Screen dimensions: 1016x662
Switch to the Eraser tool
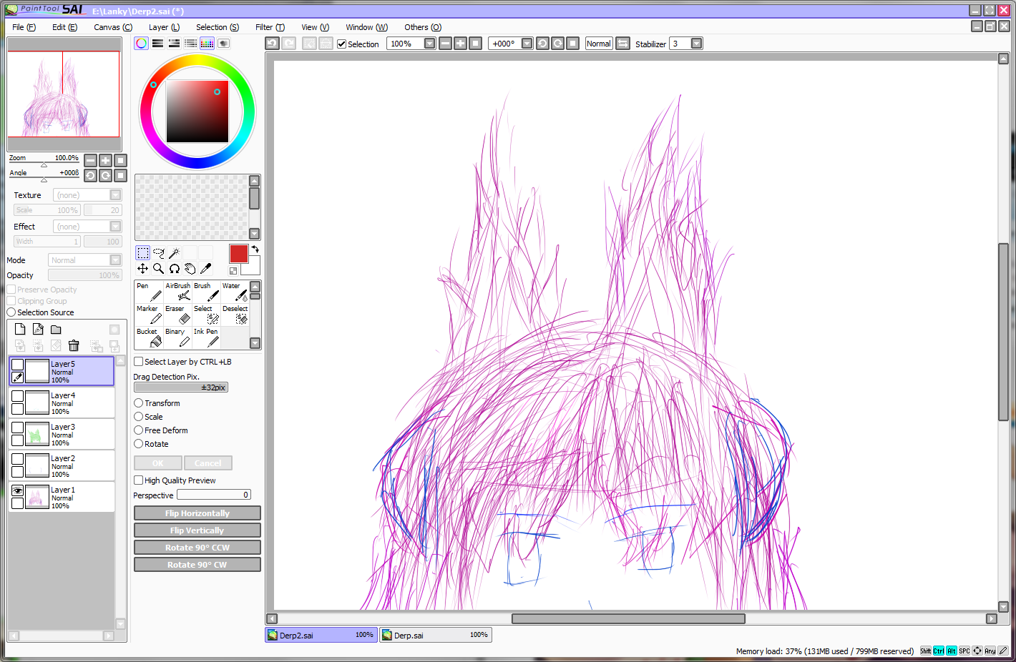click(177, 315)
